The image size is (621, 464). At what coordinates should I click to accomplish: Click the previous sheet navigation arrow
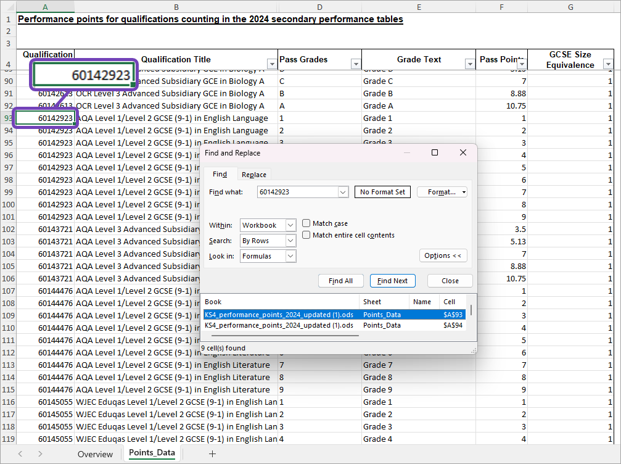click(20, 453)
